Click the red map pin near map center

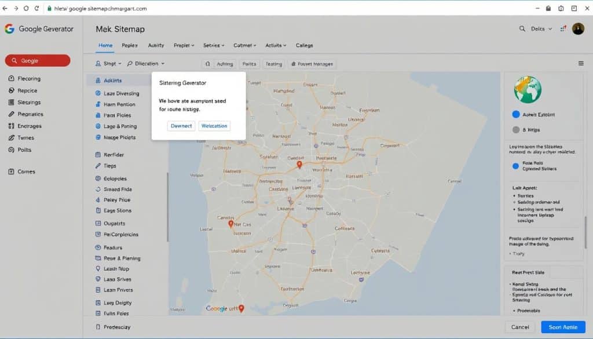(299, 165)
